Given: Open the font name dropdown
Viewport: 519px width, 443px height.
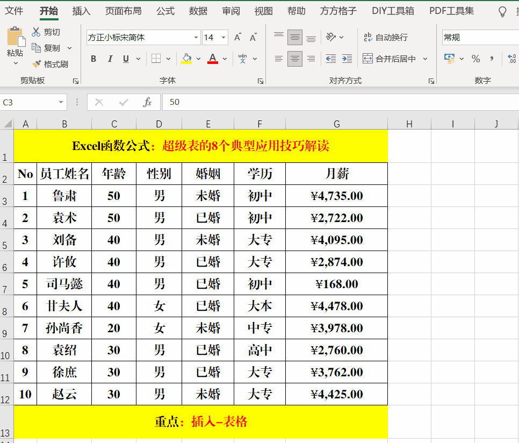Looking at the screenshot, I should pyautogui.click(x=196, y=38).
